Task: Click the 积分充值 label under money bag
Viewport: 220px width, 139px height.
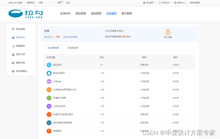Action: click(168, 37)
